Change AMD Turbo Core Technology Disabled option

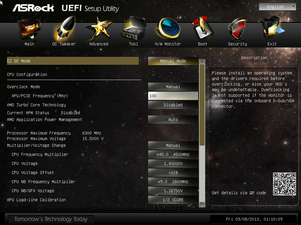[x=173, y=105]
